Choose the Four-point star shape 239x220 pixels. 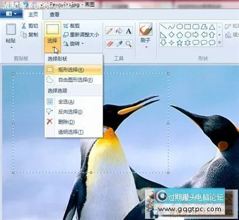[x=171, y=43]
